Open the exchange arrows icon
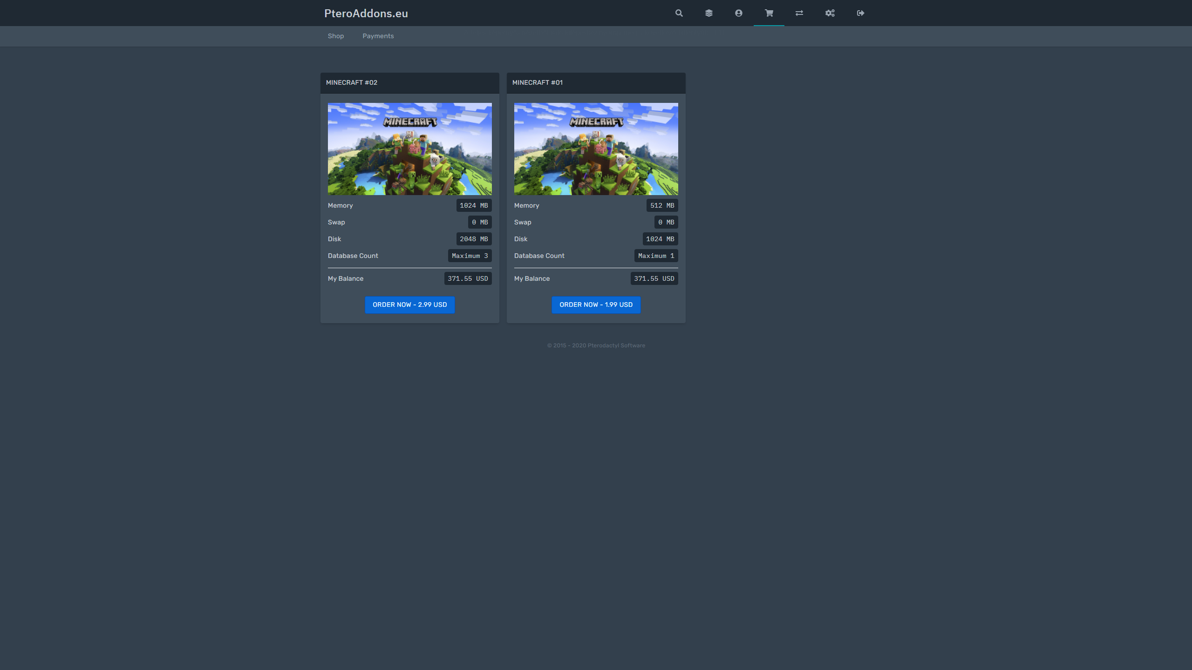Screen dimensions: 1192x670 (799, 13)
